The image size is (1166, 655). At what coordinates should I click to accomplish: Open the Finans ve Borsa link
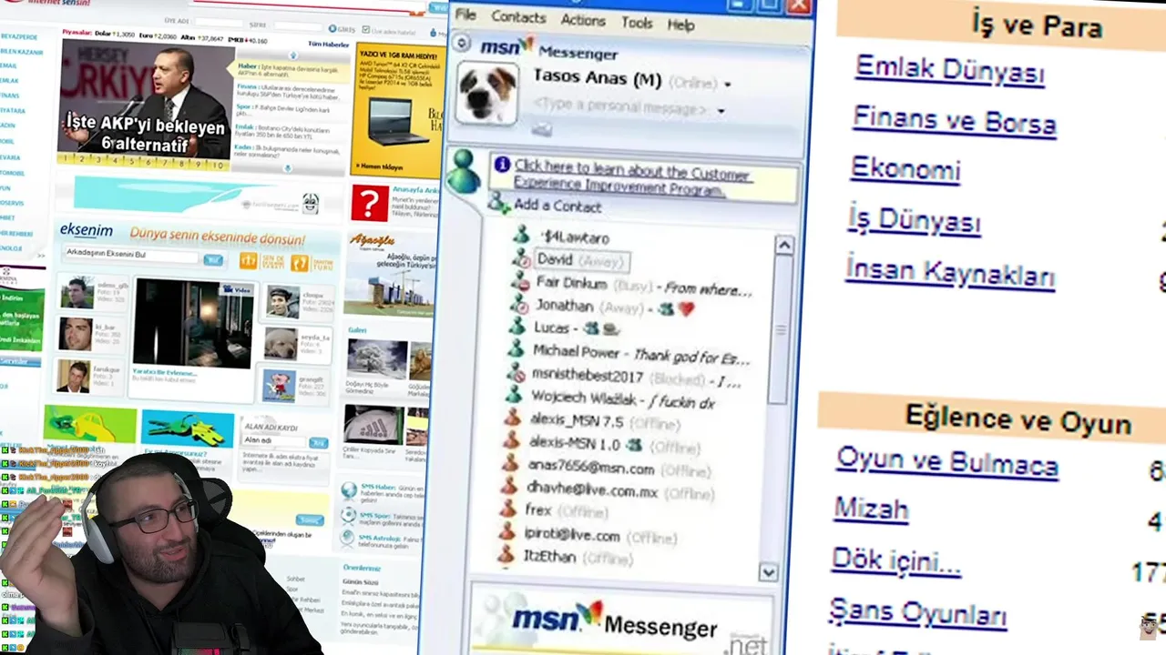click(x=954, y=120)
